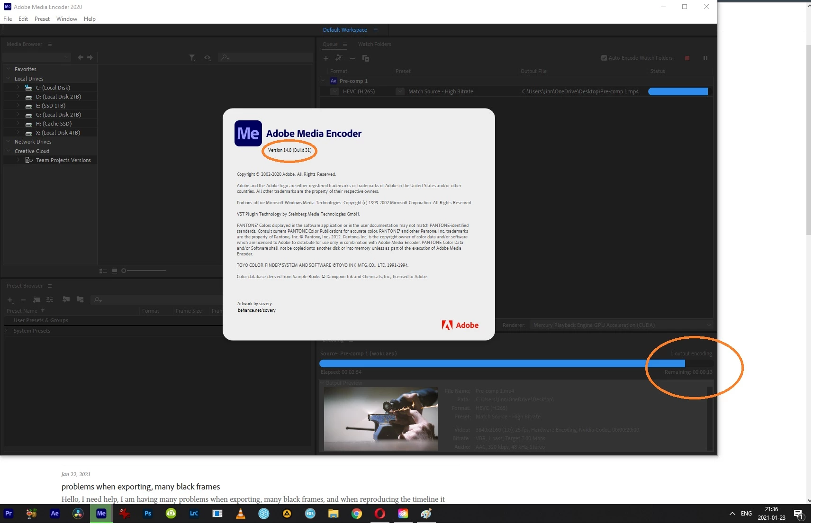Click the Remove minus icon in Queue toolbar

point(352,58)
